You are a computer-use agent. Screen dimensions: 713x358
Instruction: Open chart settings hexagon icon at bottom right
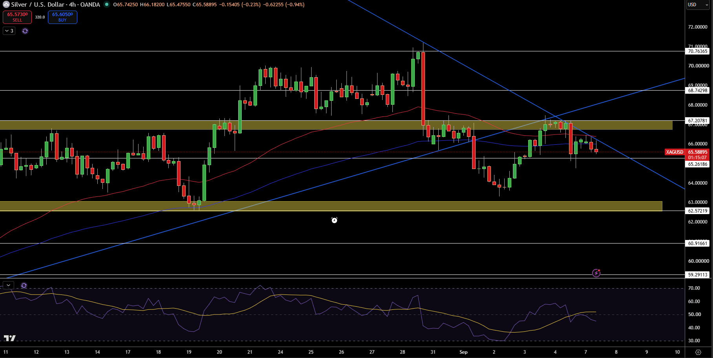tap(698, 352)
